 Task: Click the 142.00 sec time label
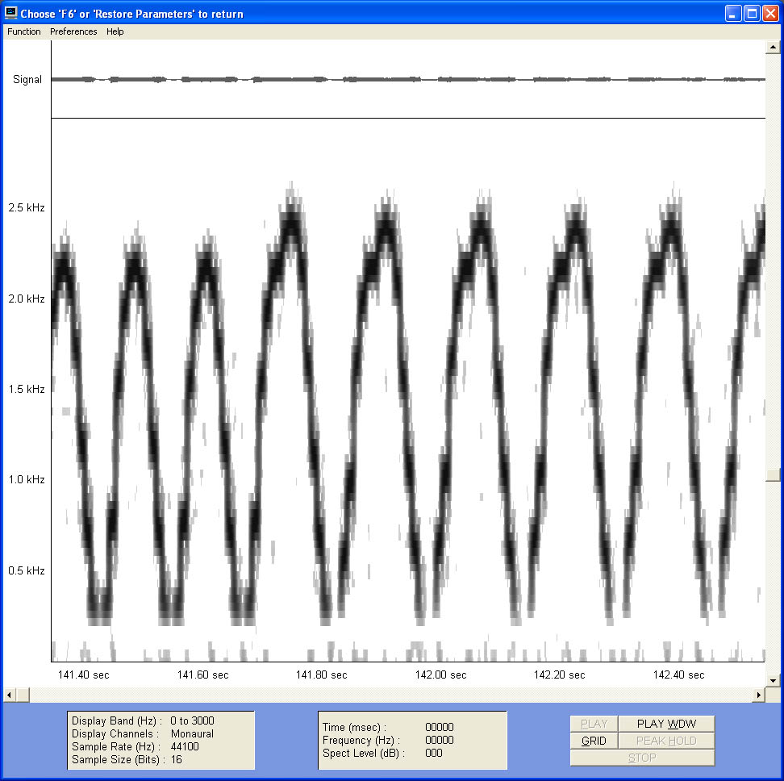[x=440, y=675]
